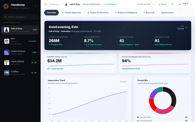Click the 8.7% engagement rate value
This screenshot has width=195, height=122.
[89, 41]
